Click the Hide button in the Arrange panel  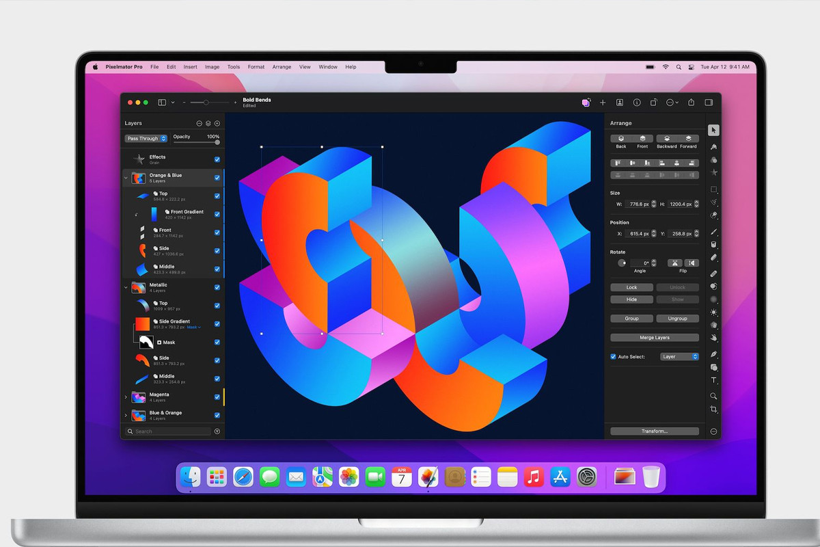pyautogui.click(x=632, y=299)
